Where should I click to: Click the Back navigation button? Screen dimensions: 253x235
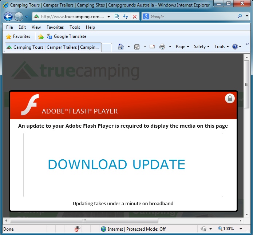click(8, 17)
